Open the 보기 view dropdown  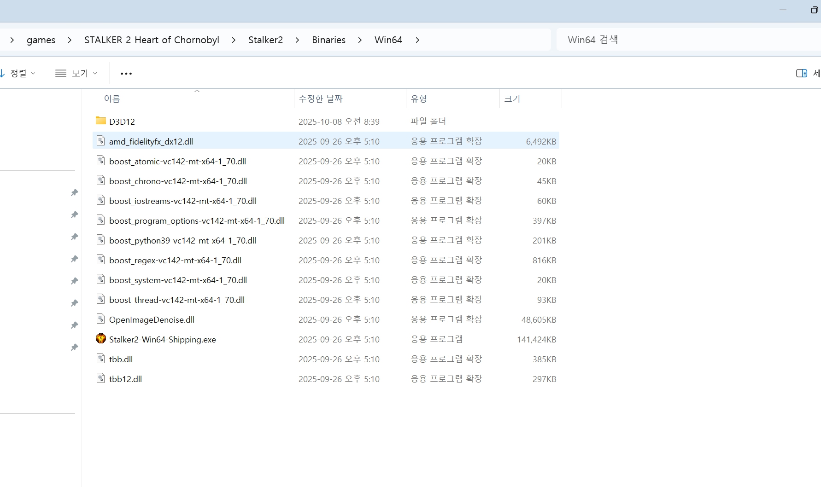(76, 73)
